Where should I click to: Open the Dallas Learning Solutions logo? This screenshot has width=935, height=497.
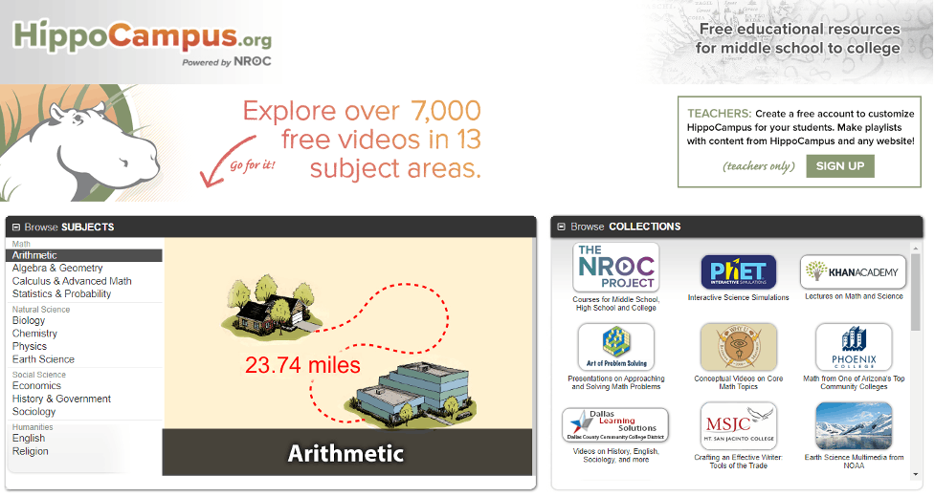(615, 424)
